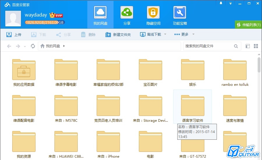Image resolution: width=262 pixels, height=160 pixels.
Task: Click the 我的网盘 breadcrumb home
Action: 50,46
